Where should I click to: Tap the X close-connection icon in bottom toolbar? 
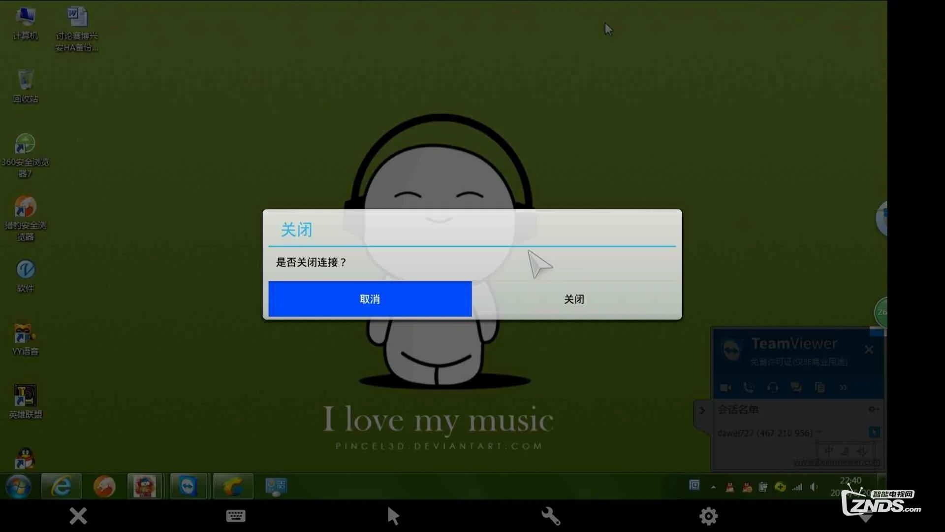[x=78, y=516]
